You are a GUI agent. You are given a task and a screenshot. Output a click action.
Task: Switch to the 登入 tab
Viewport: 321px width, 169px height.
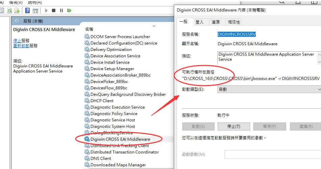pos(199,22)
